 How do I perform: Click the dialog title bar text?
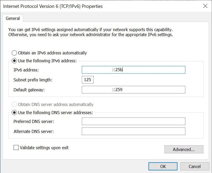coord(53,6)
